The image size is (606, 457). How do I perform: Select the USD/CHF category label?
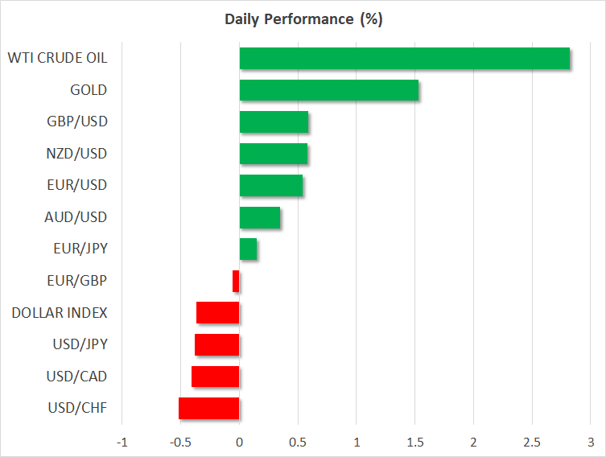(77, 408)
